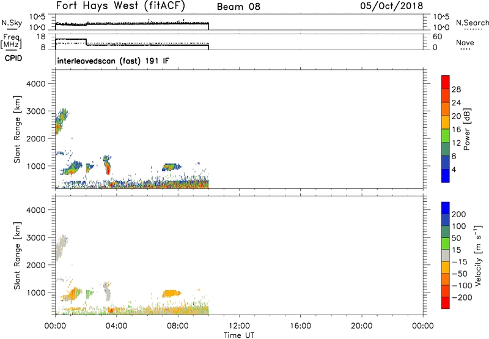489x339 pixels.
Task: Click the blue bottom segment of power colorbar
Action: [446, 176]
